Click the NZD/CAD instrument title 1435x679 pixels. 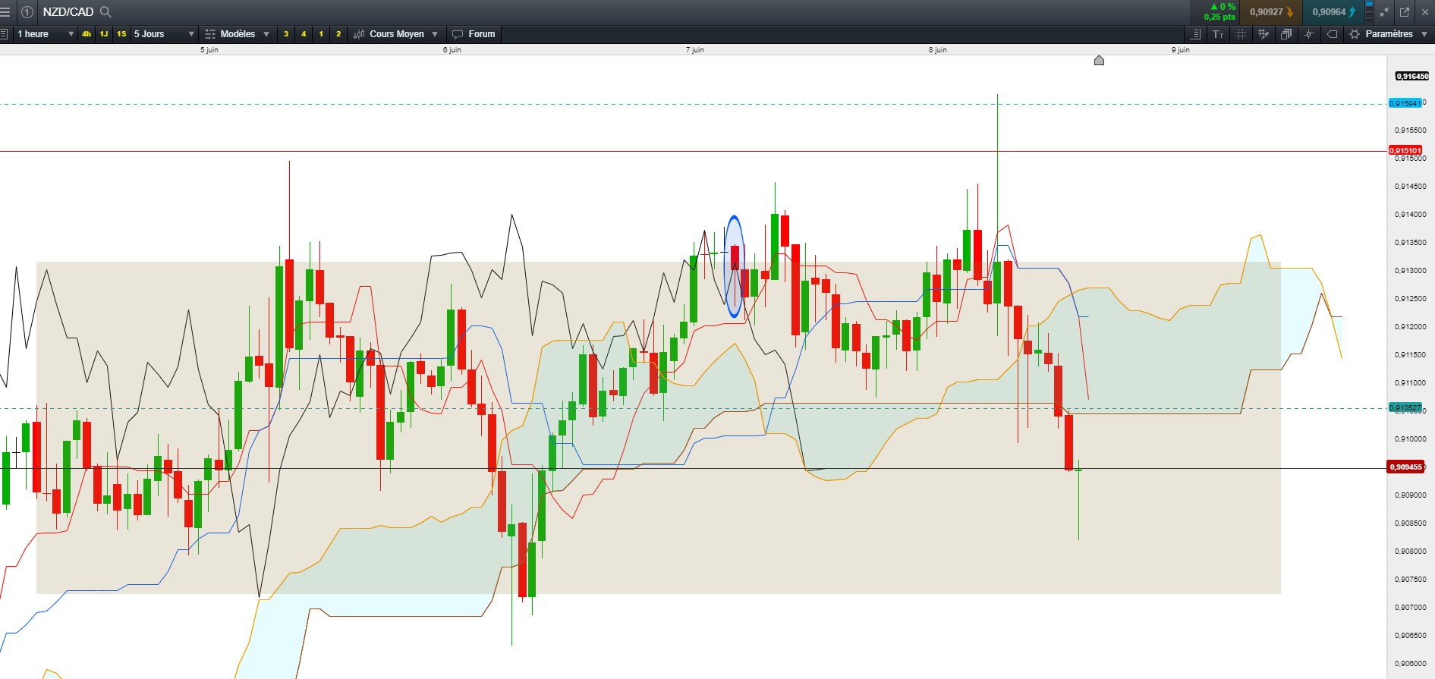tap(68, 12)
